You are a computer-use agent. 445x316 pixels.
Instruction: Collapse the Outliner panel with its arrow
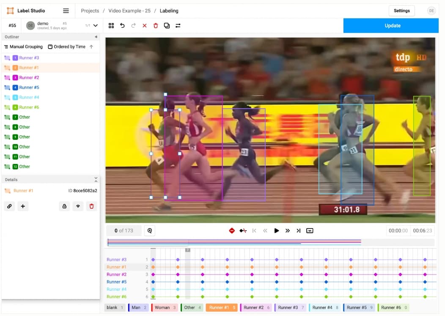tap(96, 37)
